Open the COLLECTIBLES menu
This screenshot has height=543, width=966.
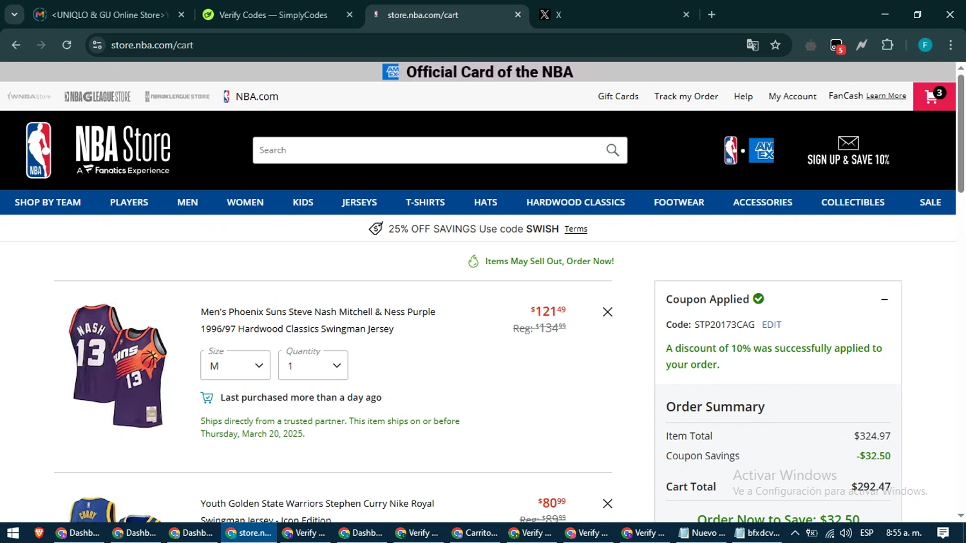(853, 202)
